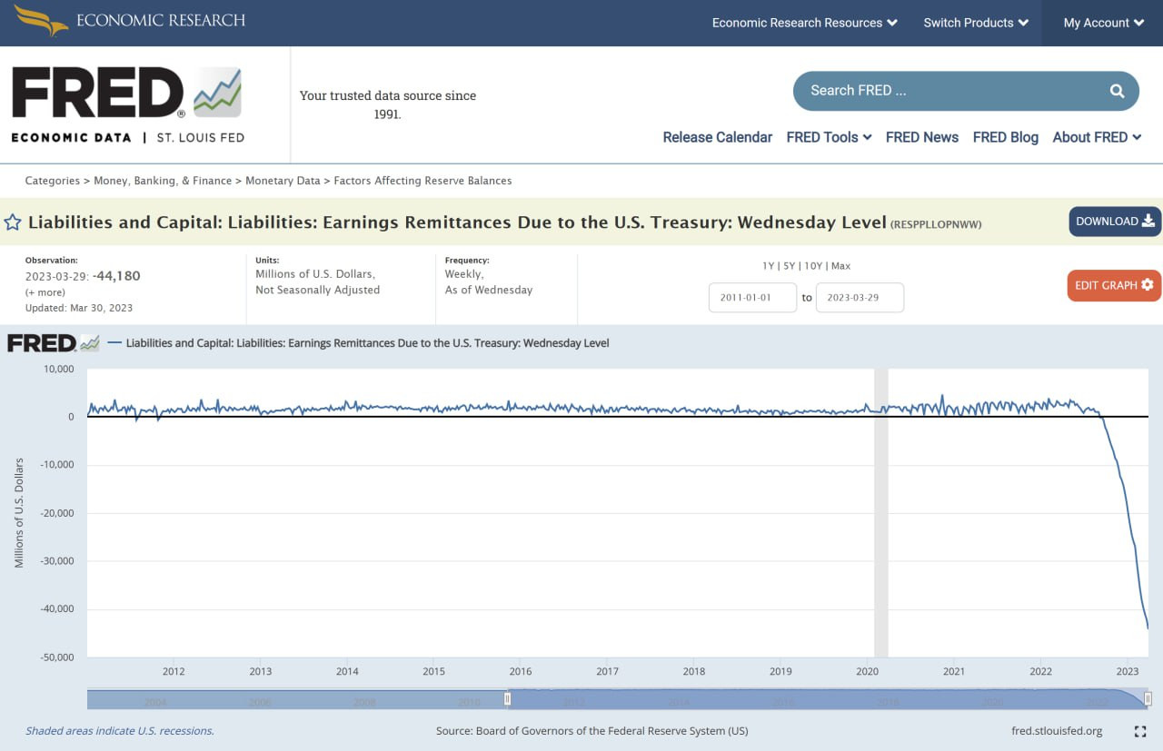Expand the About FRED menu
The width and height of the screenshot is (1163, 751).
(x=1097, y=137)
